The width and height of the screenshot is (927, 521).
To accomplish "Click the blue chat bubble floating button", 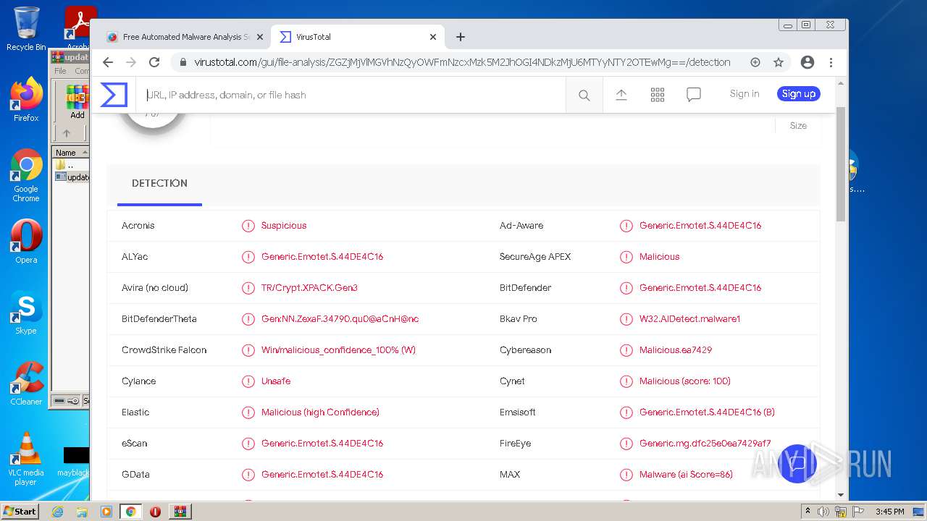I will (797, 463).
